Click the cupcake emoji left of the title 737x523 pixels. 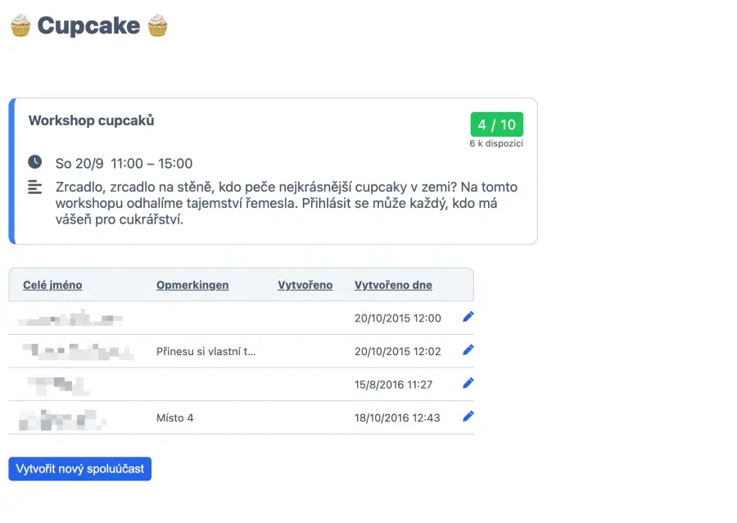click(20, 25)
